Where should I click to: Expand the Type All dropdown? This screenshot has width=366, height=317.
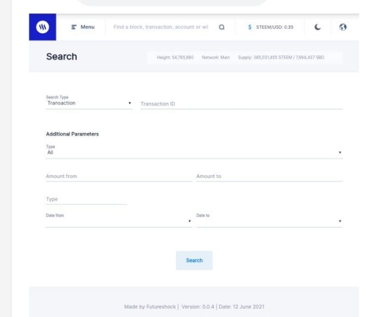(194, 152)
